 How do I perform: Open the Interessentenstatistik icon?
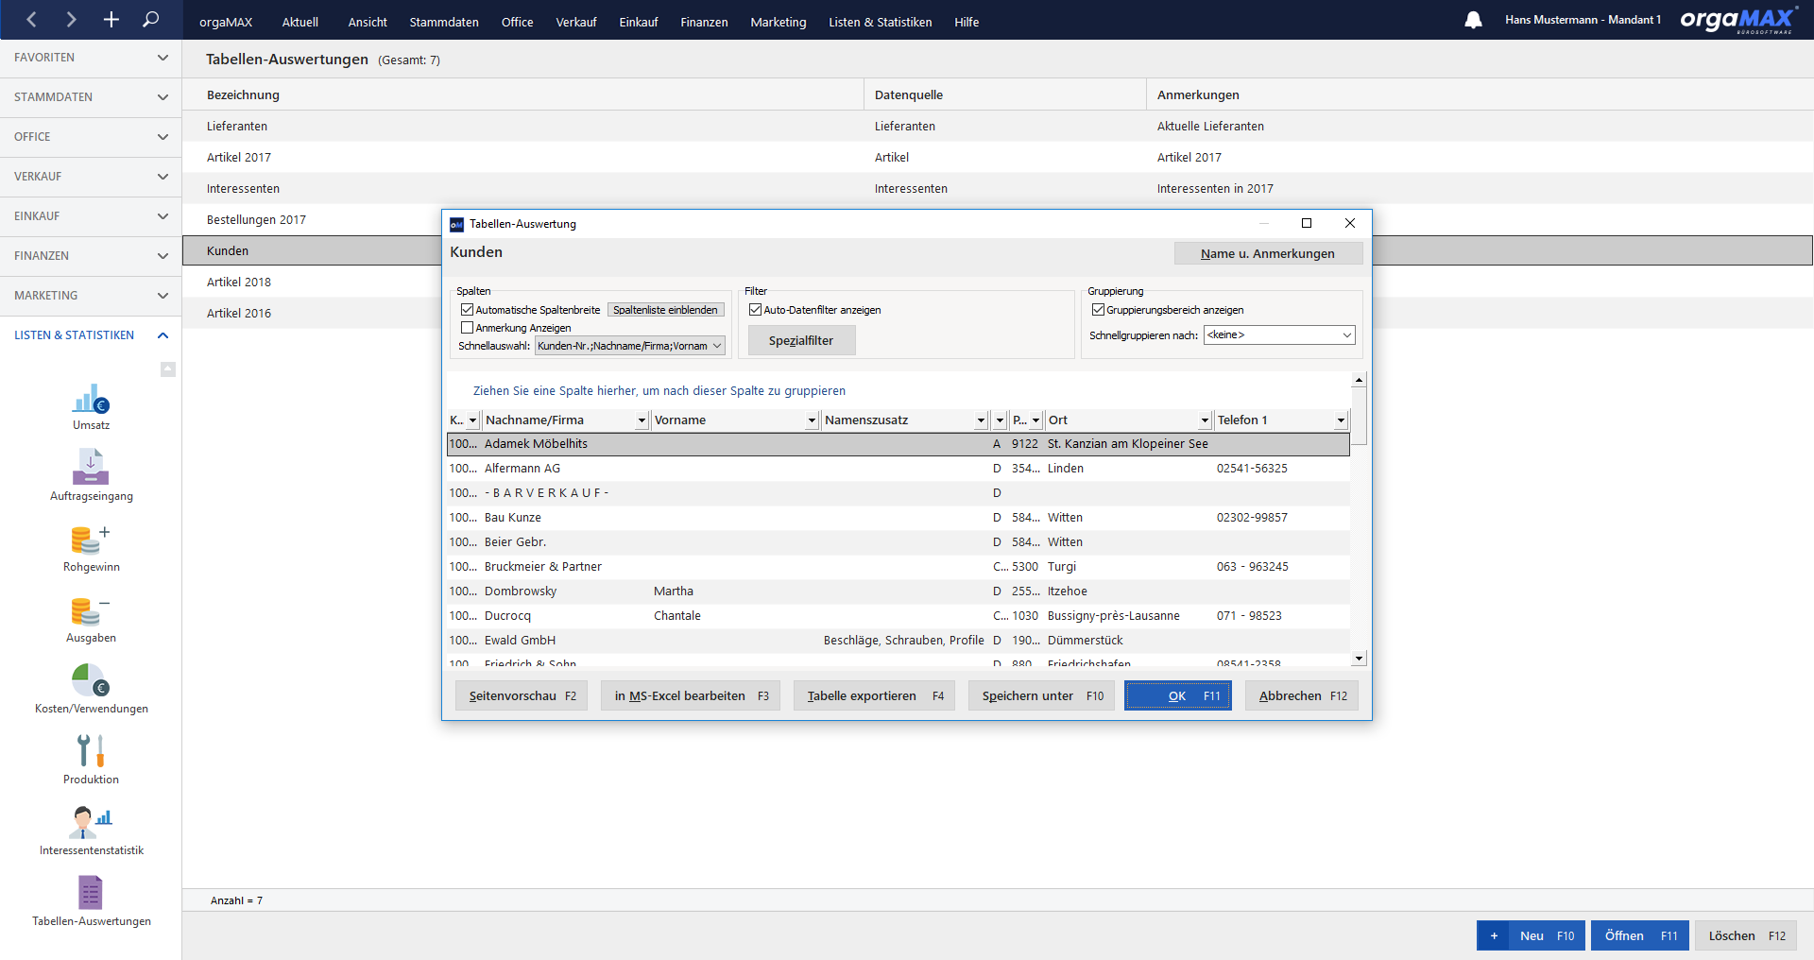(91, 821)
